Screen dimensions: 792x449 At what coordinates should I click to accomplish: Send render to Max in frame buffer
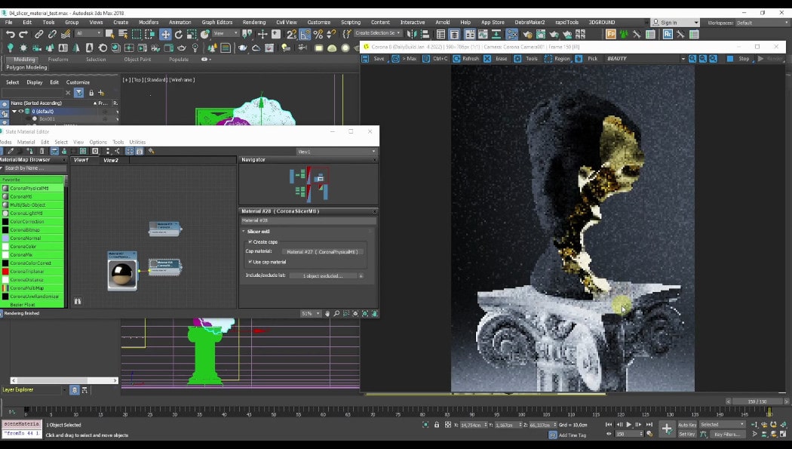click(404, 59)
